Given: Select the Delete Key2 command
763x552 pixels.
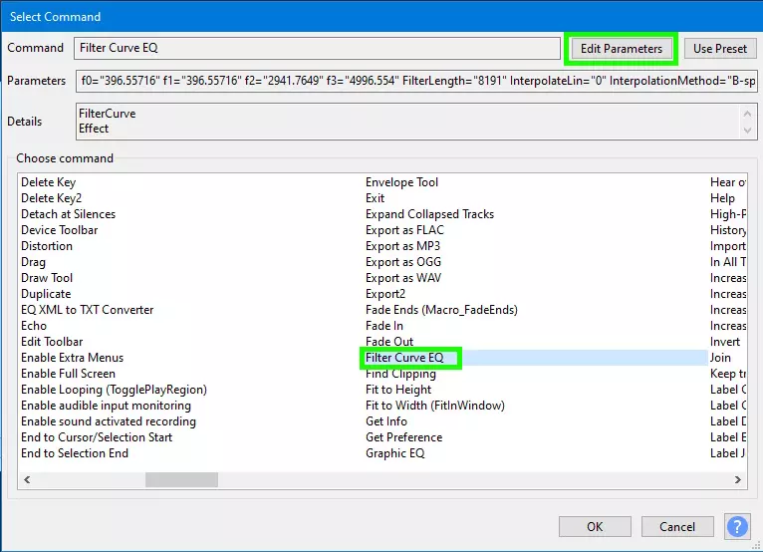Looking at the screenshot, I should coord(51,198).
